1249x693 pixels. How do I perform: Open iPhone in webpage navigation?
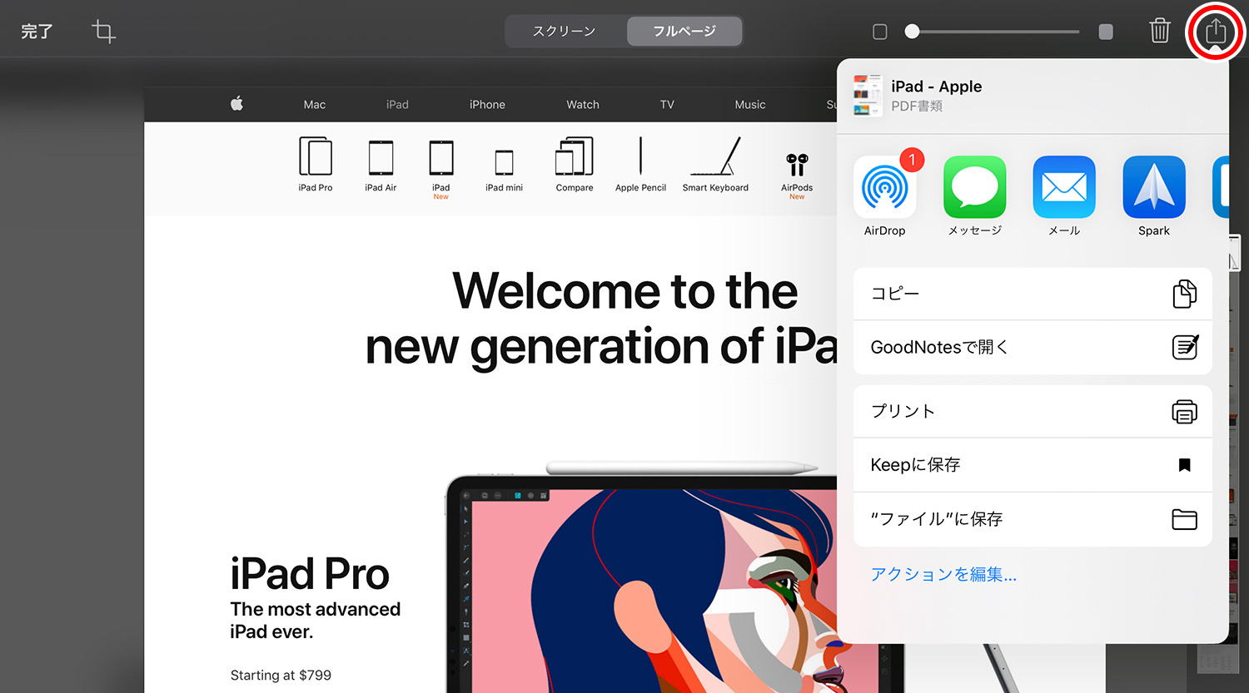487,105
